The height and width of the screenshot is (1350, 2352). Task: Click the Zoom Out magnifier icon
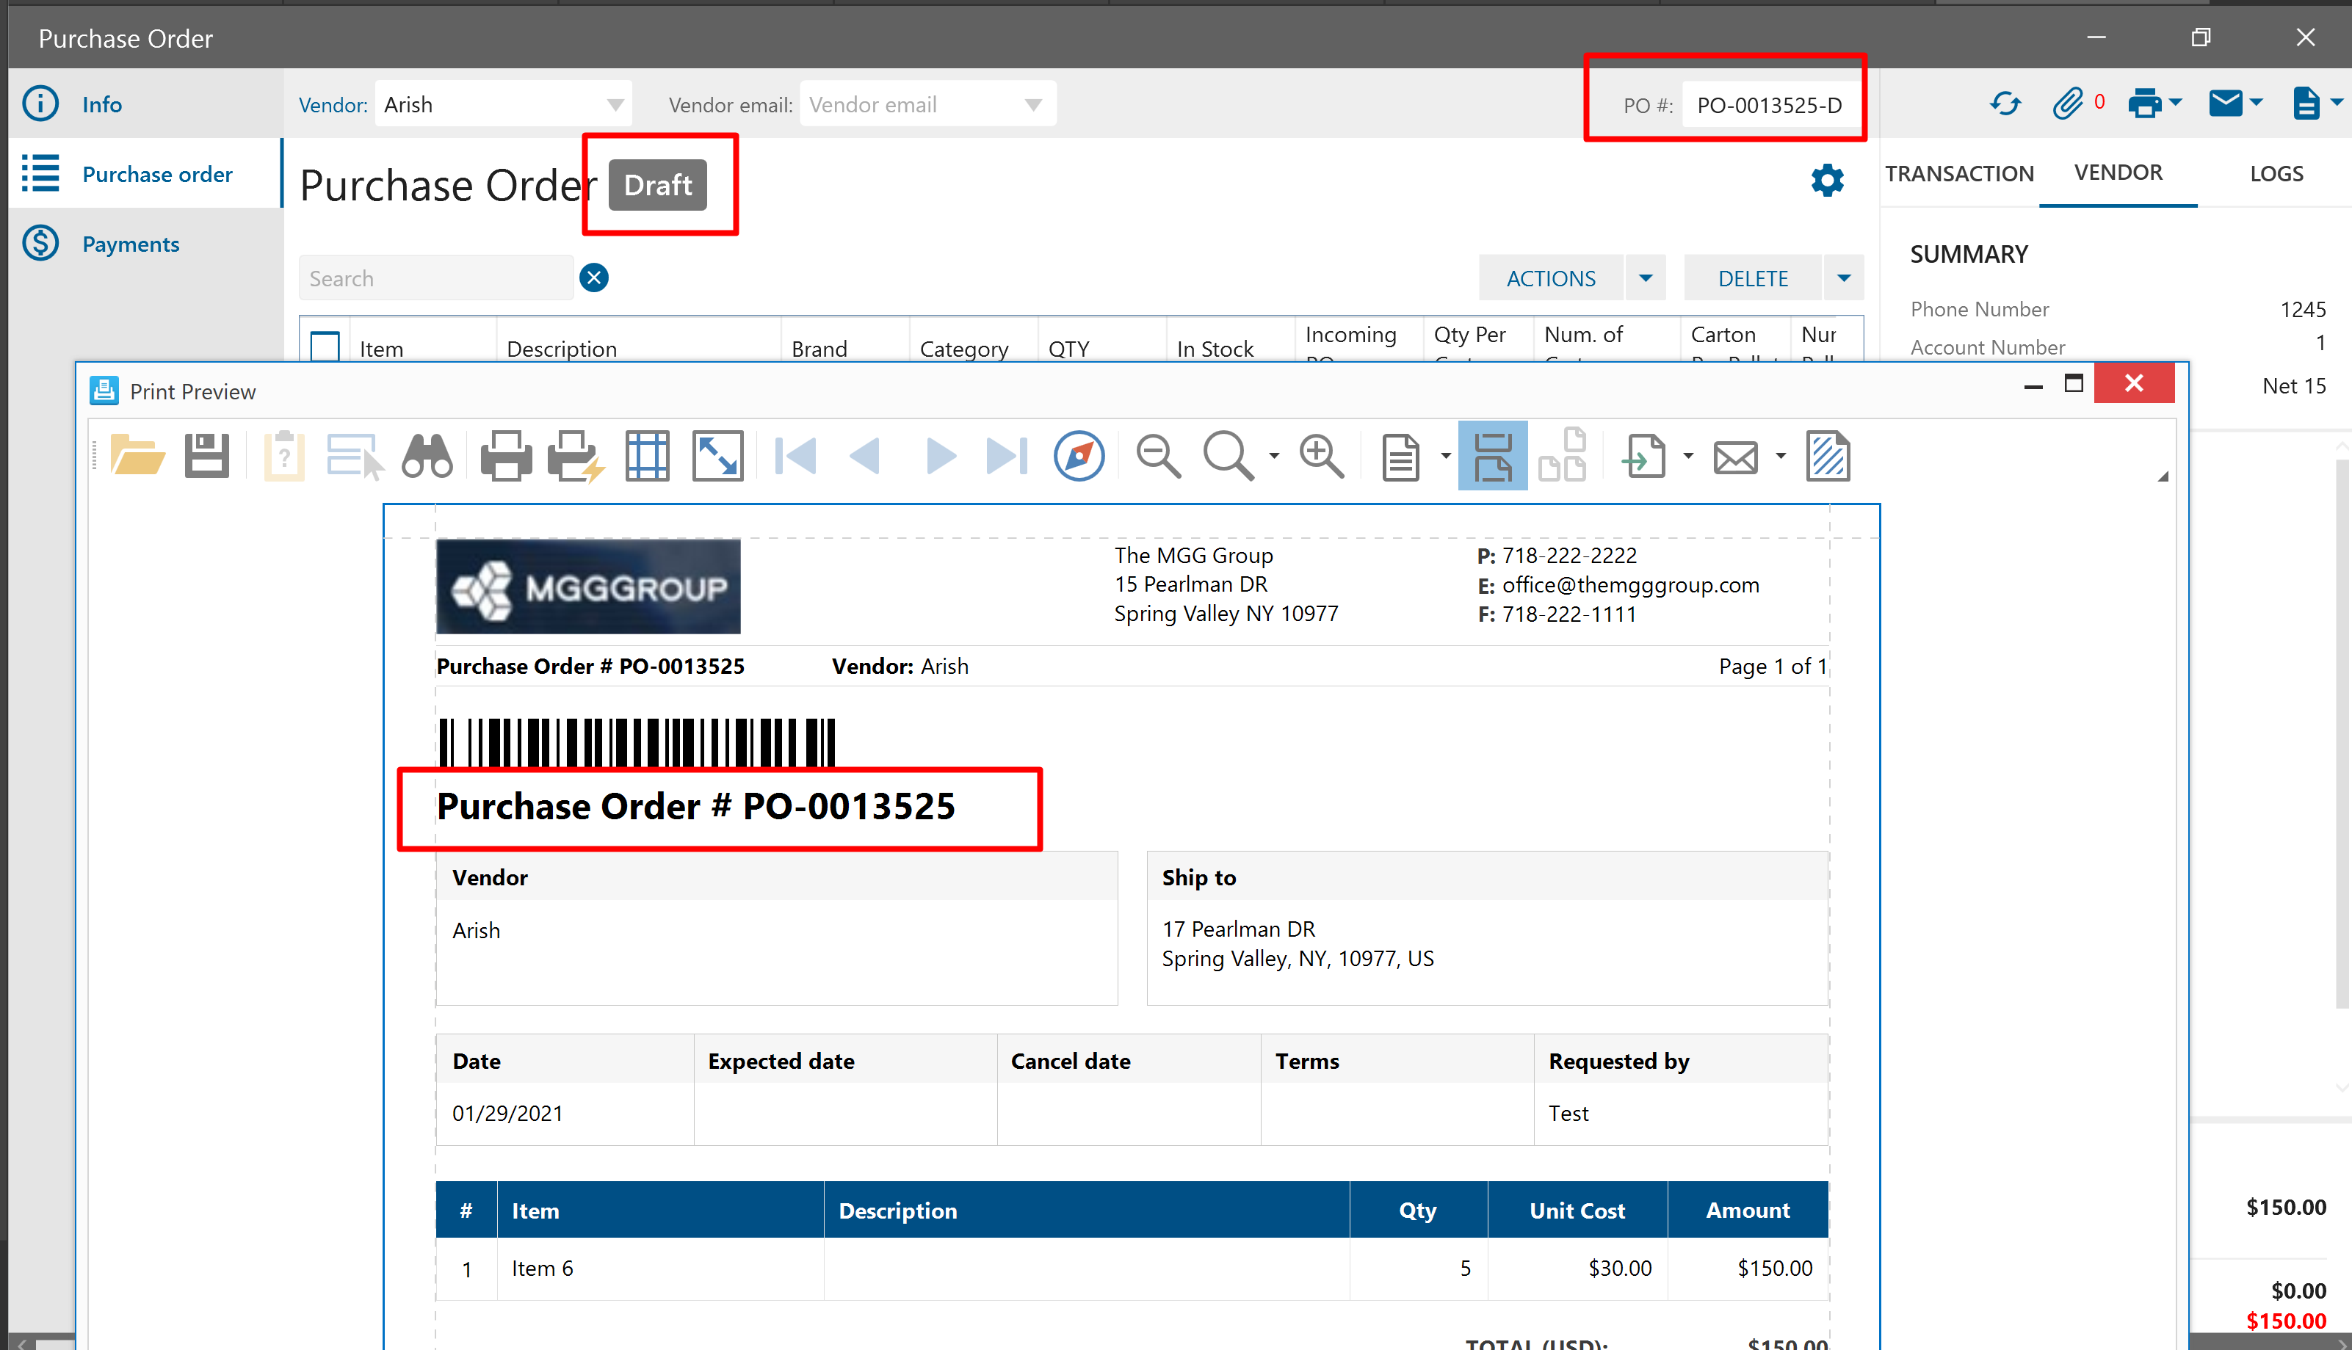tap(1159, 455)
